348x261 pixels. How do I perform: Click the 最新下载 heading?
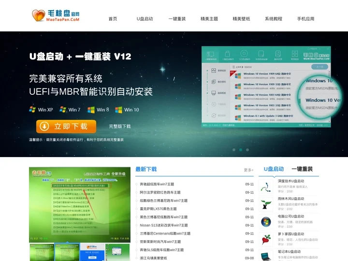(x=146, y=169)
